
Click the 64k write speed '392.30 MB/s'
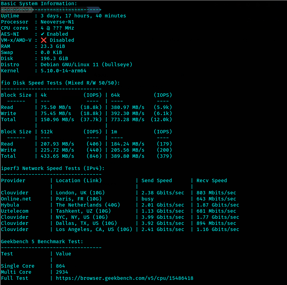coord(127,114)
